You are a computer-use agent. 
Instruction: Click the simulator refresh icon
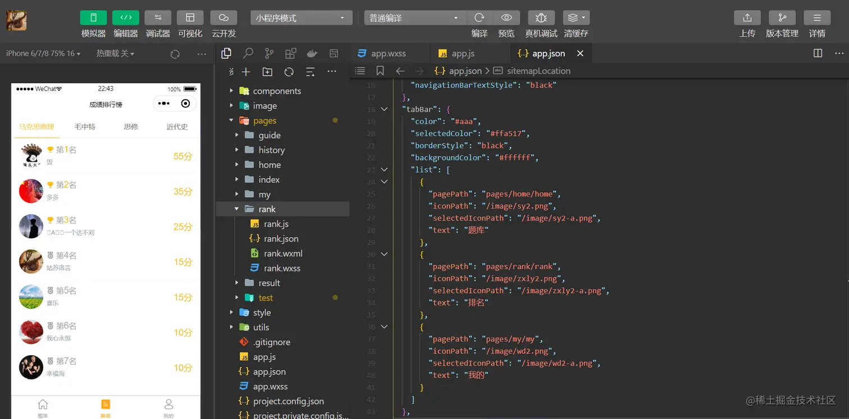coord(175,54)
